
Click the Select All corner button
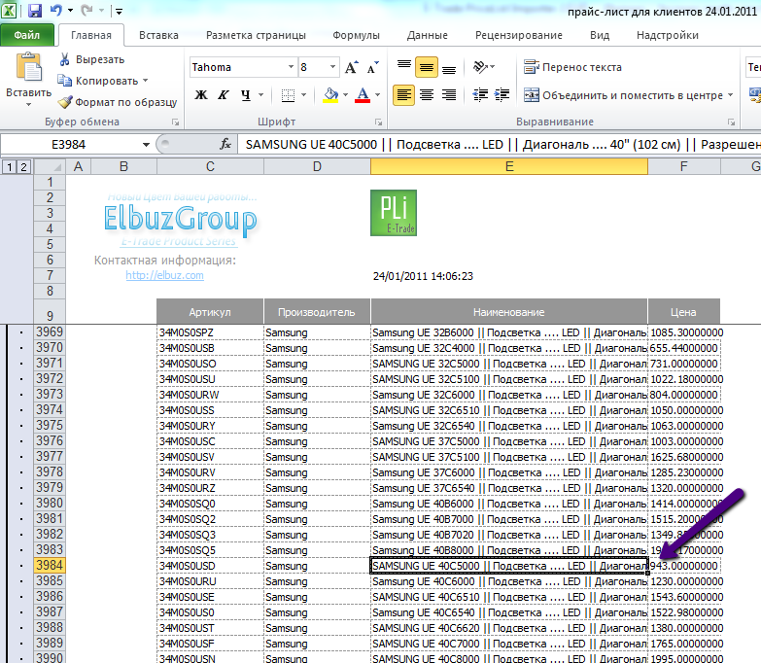[50, 167]
